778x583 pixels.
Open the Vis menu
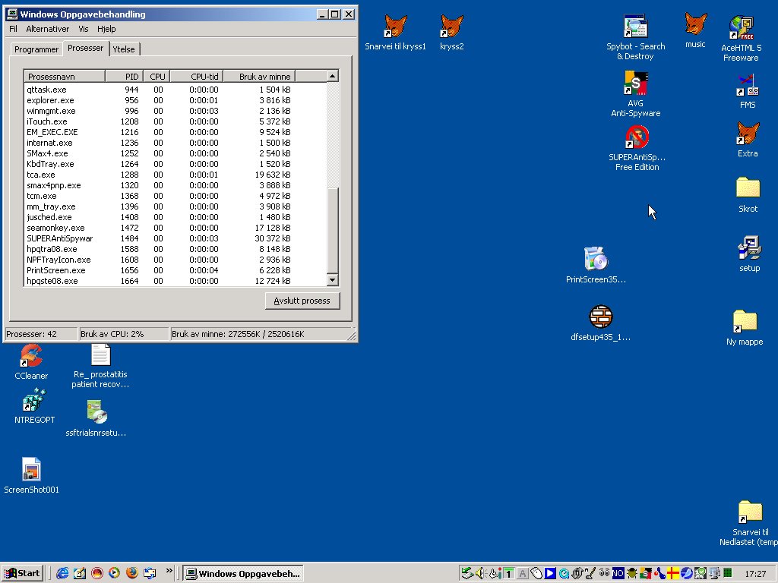[84, 29]
